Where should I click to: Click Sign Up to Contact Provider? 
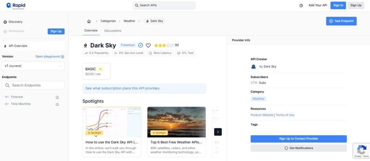(298, 139)
